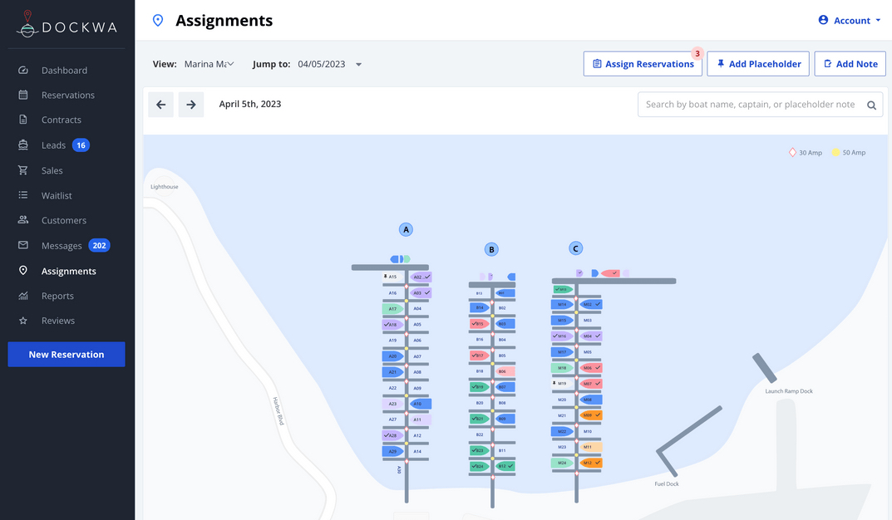Click the Reservations calendar icon
Viewport: 892px width, 520px height.
pyautogui.click(x=22, y=95)
